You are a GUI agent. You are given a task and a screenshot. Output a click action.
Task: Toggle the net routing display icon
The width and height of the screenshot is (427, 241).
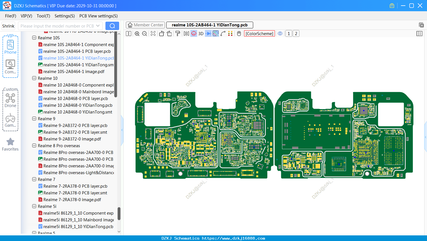click(x=216, y=34)
